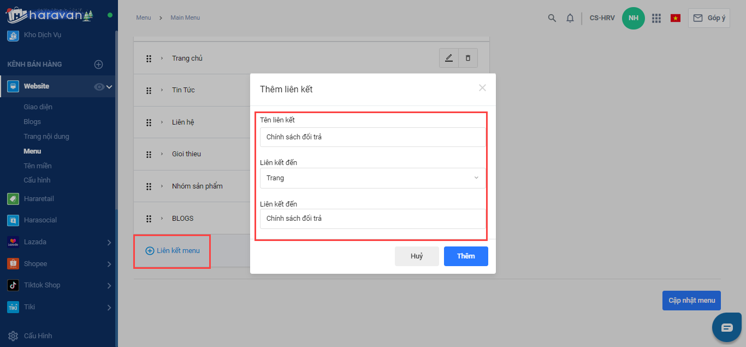Expand the Tin Tức menu item arrow
The width and height of the screenshot is (746, 347).
162,90
